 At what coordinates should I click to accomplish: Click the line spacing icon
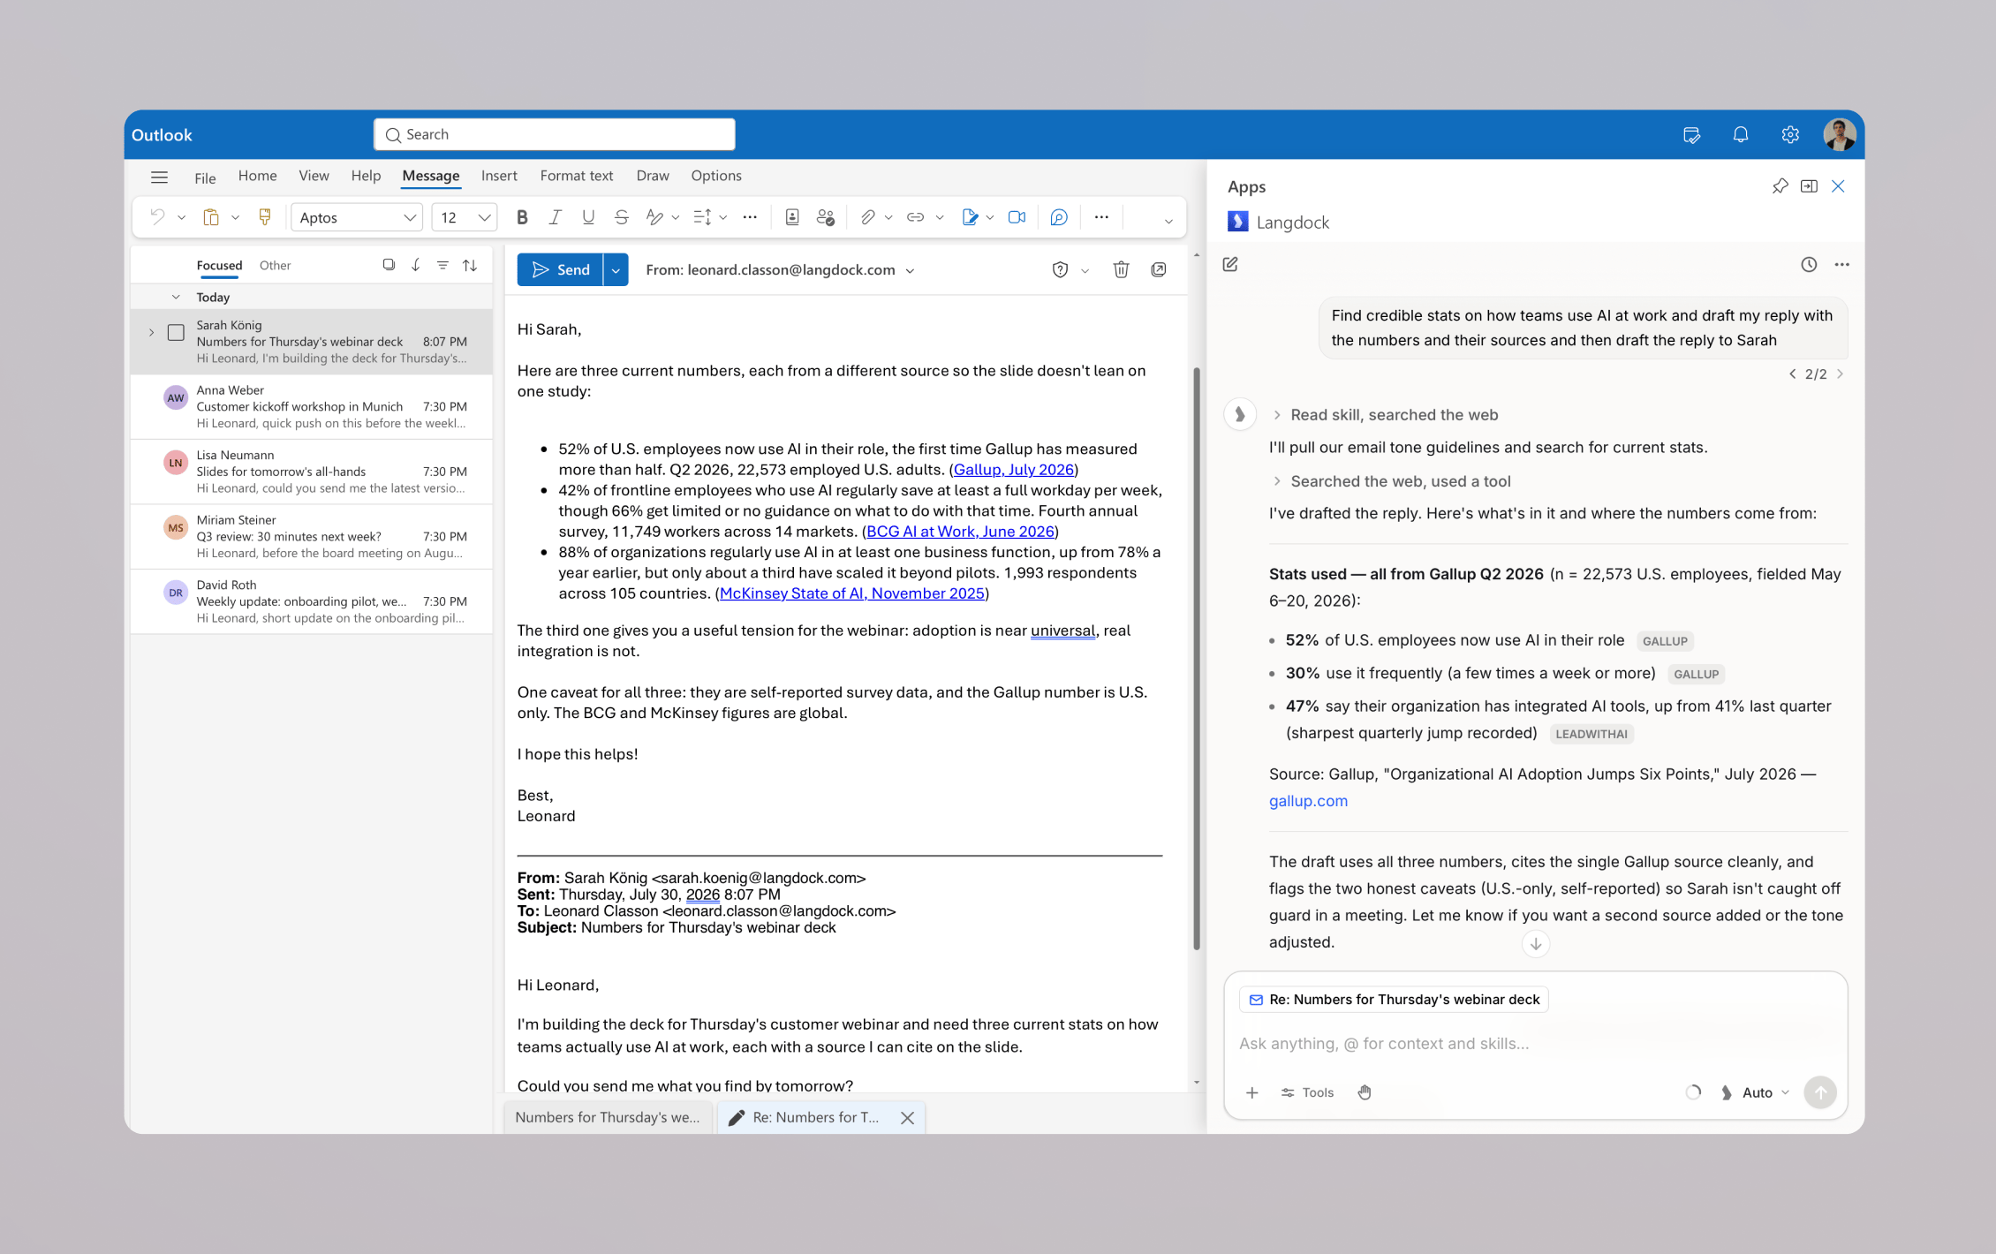pos(703,217)
